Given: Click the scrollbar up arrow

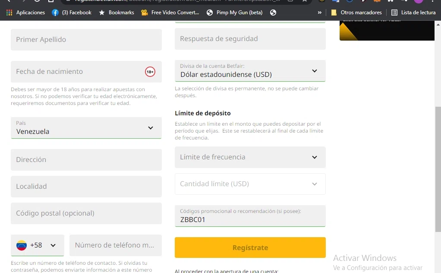Looking at the screenshot, I should point(438,25).
